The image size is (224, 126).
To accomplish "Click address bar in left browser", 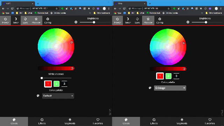I will pyautogui.click(x=37, y=8).
